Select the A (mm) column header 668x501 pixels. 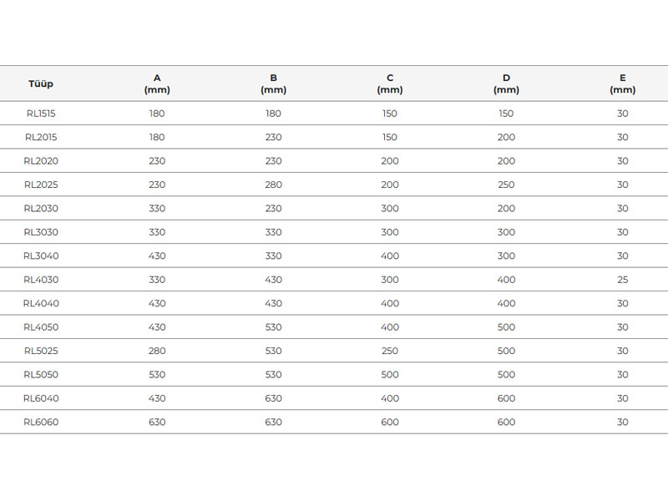157,83
